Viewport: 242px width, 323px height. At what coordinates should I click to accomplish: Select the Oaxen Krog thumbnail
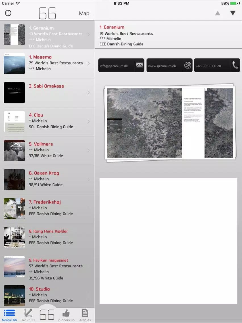tap(14, 180)
